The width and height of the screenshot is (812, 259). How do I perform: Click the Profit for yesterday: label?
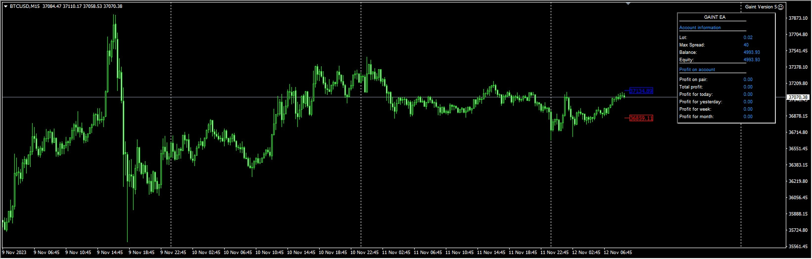click(701, 102)
